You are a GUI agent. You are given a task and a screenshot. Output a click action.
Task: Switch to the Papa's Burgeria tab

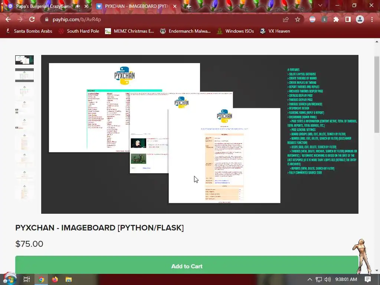(44, 6)
